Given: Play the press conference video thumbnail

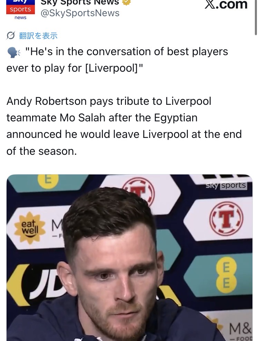Looking at the screenshot, I should point(129,258).
